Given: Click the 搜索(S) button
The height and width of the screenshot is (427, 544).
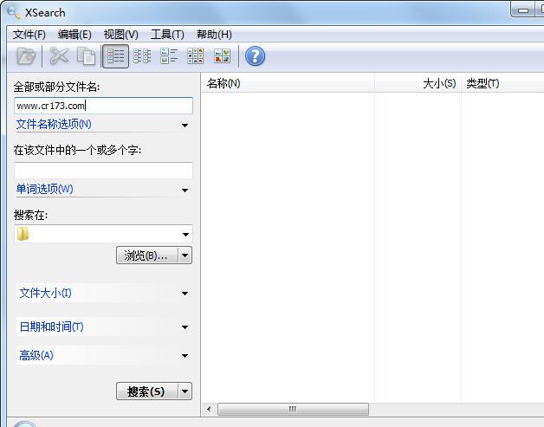Looking at the screenshot, I should pos(146,391).
